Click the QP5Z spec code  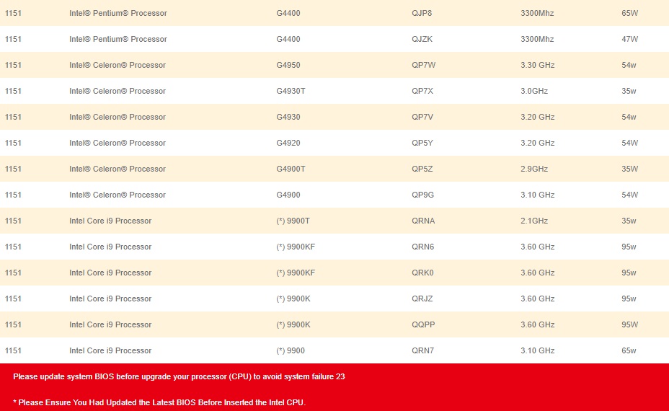pos(422,169)
